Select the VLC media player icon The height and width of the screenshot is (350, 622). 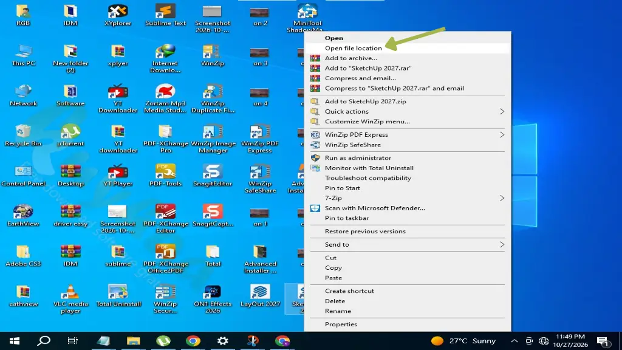click(70, 299)
